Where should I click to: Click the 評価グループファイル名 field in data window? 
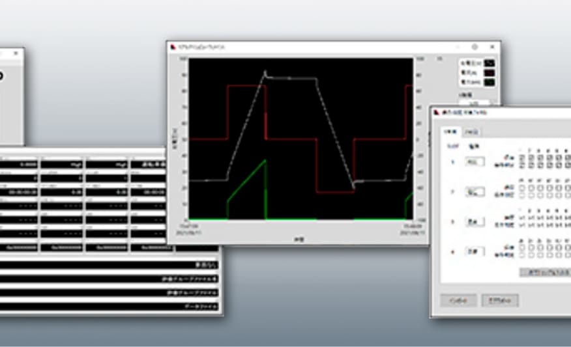pos(110,279)
